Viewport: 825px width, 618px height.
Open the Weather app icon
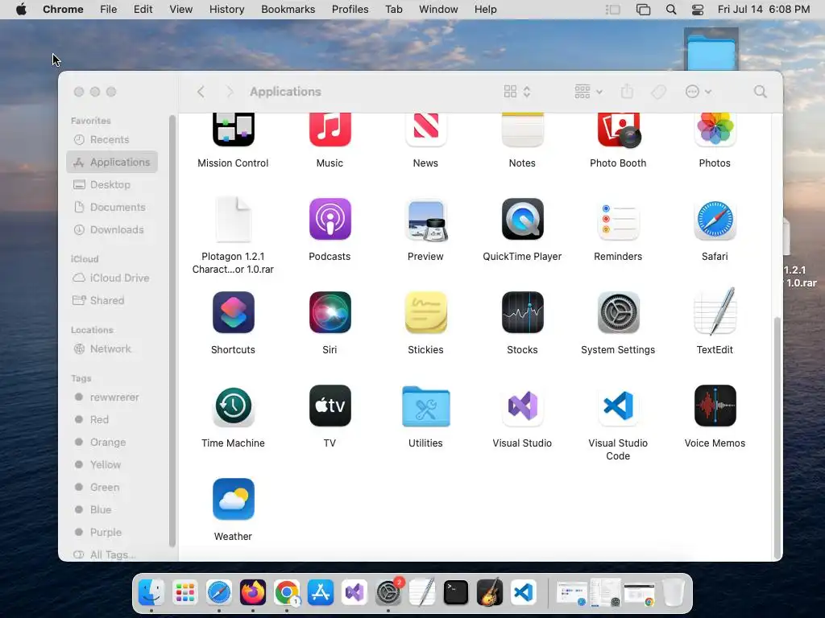coord(233,499)
